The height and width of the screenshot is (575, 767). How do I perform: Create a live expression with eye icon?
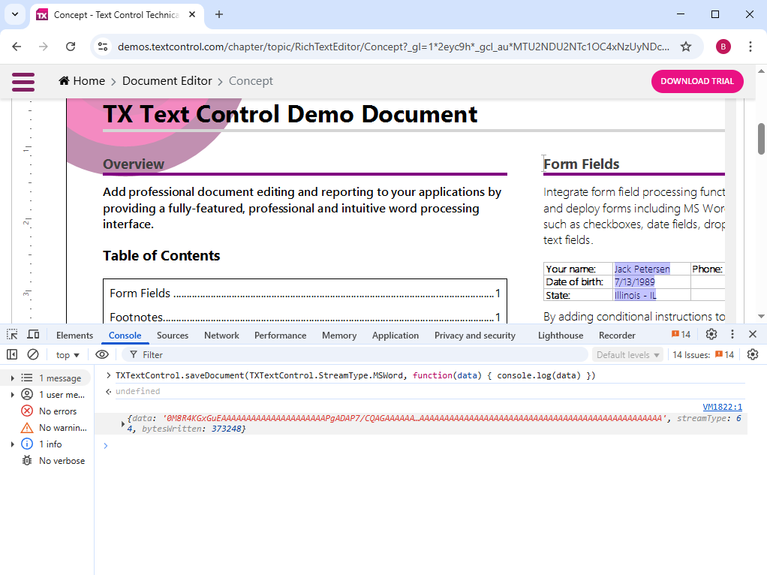pyautogui.click(x=102, y=354)
